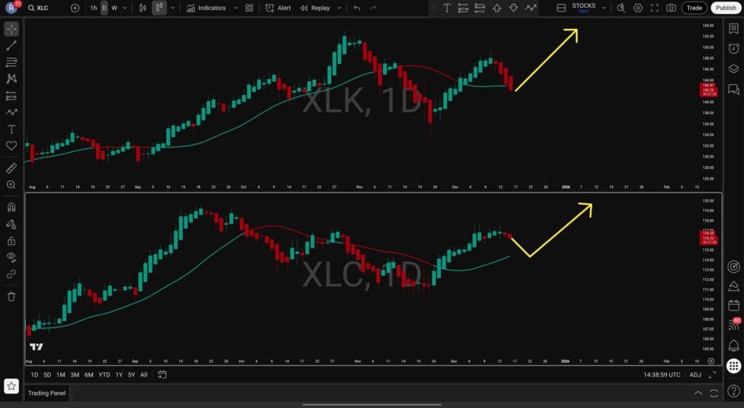Open the layout setup icon
Image resolution: width=744 pixels, height=408 pixels.
(561, 8)
